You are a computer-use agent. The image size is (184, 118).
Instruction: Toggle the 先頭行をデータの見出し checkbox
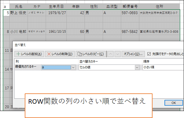click(149, 54)
